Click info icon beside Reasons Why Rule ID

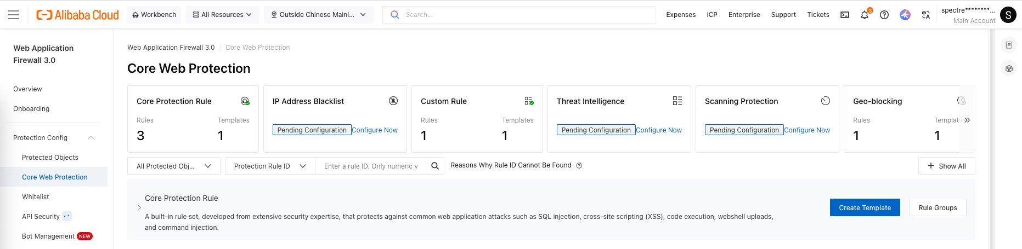(x=579, y=165)
